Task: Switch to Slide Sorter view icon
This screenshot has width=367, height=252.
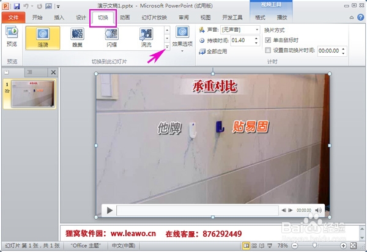Action: (x=254, y=246)
